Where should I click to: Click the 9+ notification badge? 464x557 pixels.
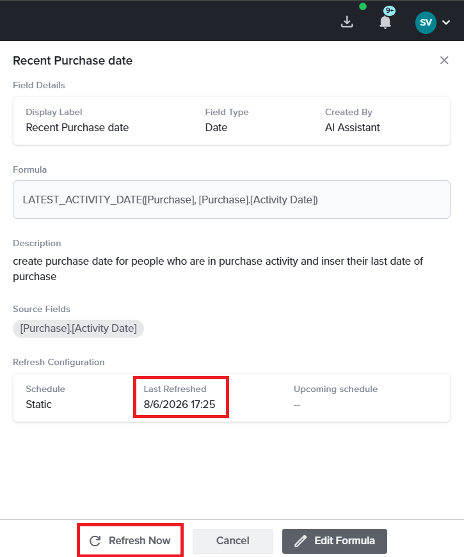point(390,11)
